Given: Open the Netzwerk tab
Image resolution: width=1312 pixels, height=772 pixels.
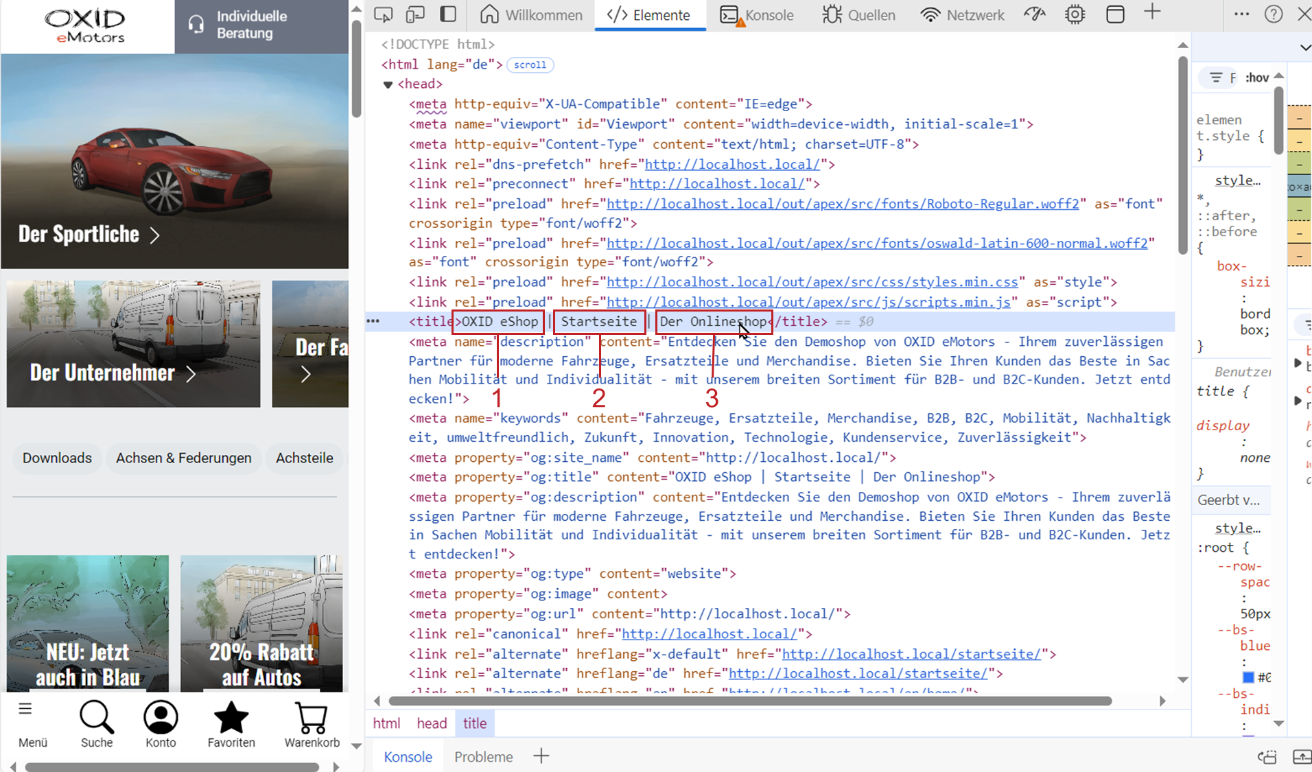Looking at the screenshot, I should pos(962,14).
